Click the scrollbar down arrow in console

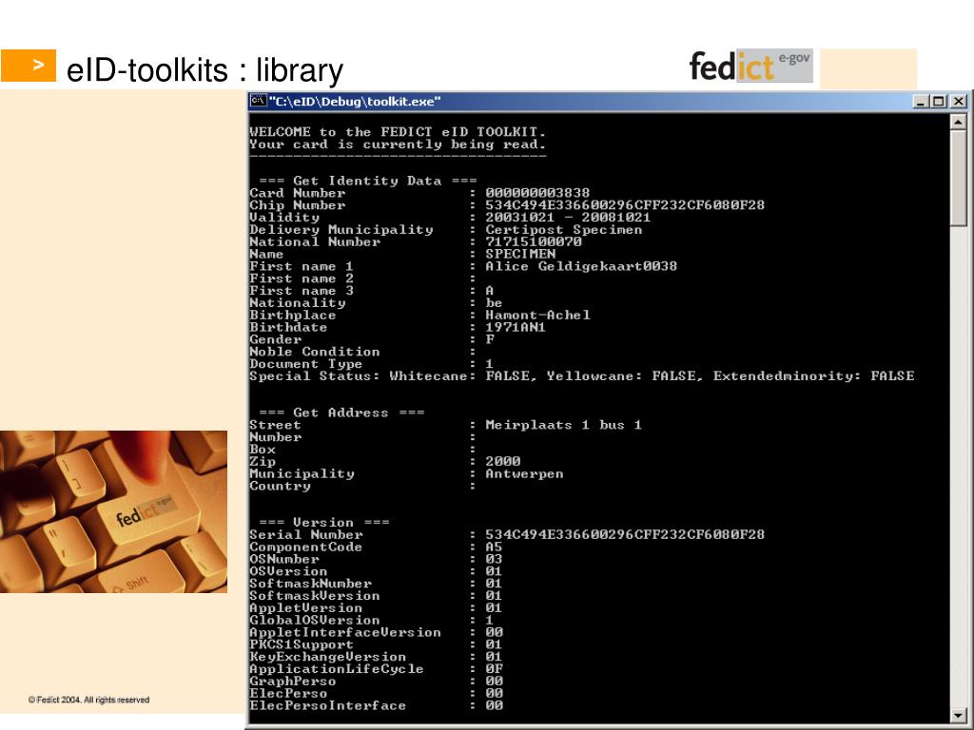tap(959, 715)
